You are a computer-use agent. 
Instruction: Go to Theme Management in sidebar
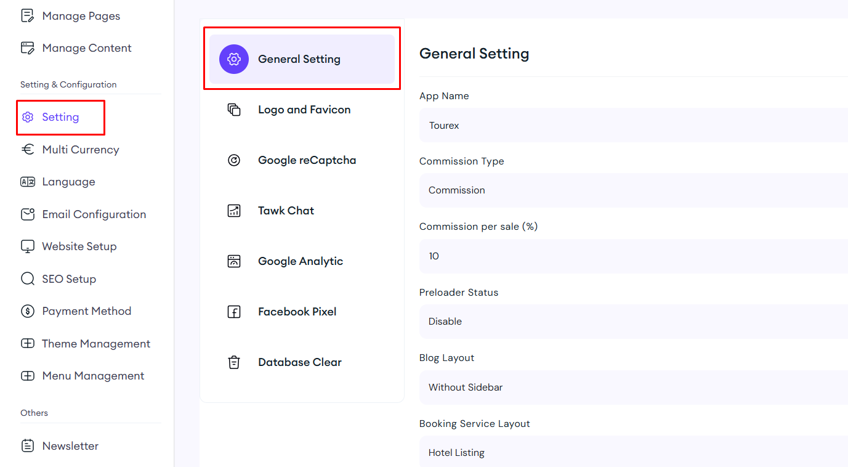(x=95, y=344)
